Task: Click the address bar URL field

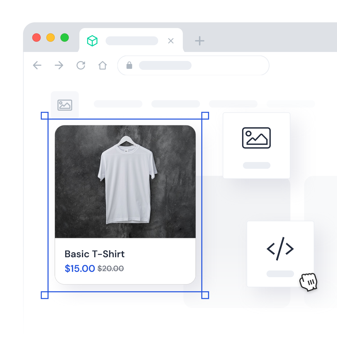Action: click(x=193, y=65)
